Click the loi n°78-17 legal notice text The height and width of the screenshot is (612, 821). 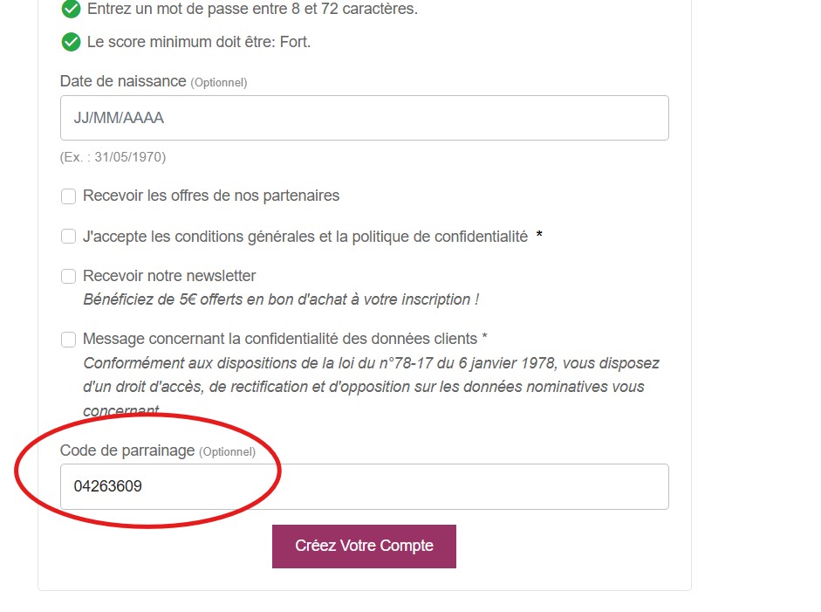pos(371,363)
